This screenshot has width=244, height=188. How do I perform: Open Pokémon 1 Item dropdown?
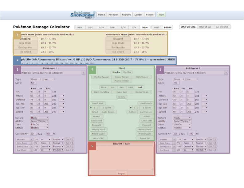click(40, 124)
